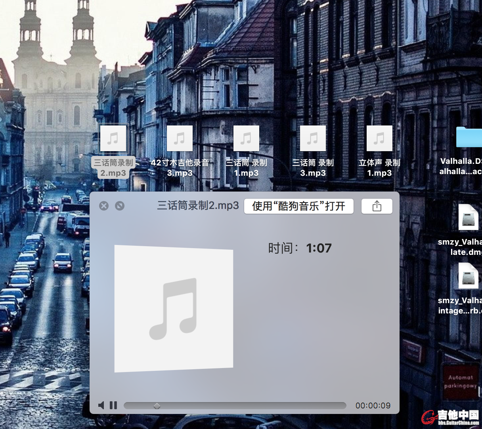482x429 pixels.
Task: Expand Quick Look preview to full screen
Action: point(120,206)
